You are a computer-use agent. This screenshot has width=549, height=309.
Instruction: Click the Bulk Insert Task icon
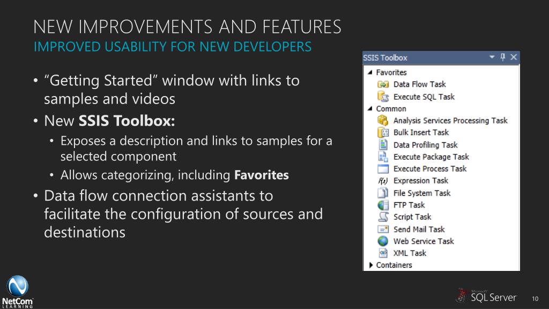[383, 133]
